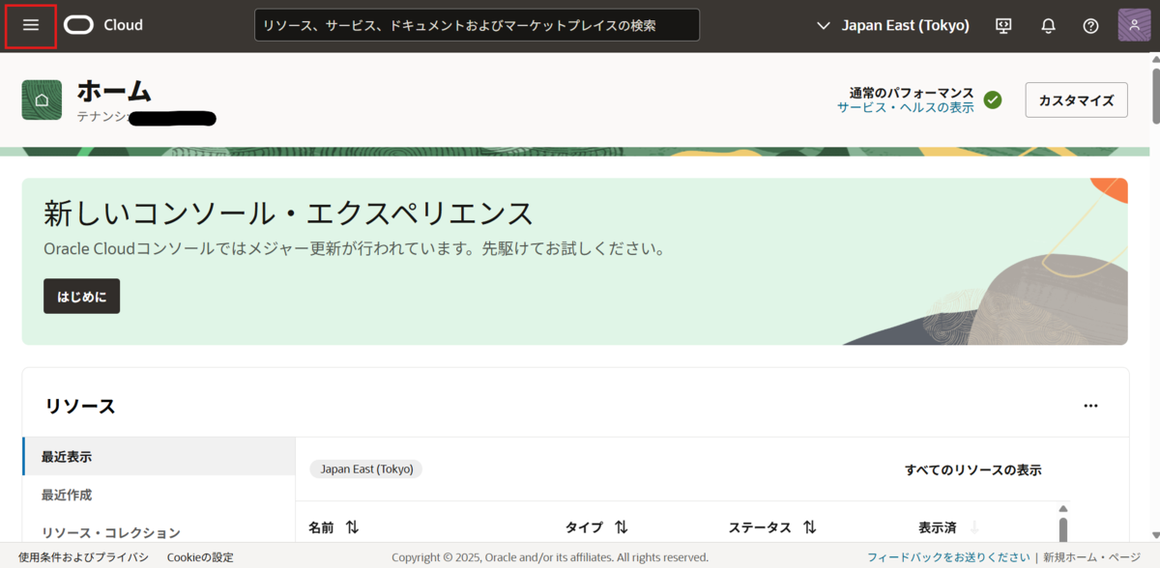Click the 新しいコンソール・エクスペリエンス heading
The width and height of the screenshot is (1160, 568).
pyautogui.click(x=288, y=213)
